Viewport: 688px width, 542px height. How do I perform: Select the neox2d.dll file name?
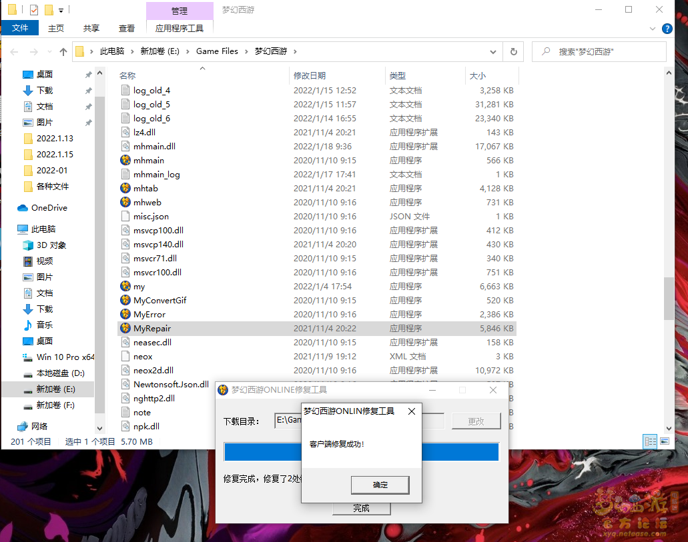tap(153, 371)
